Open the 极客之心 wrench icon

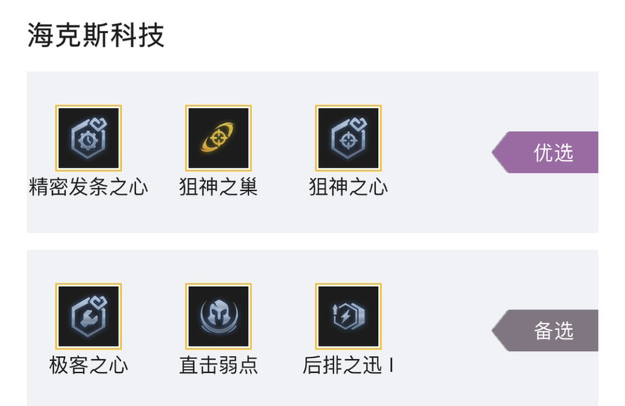88,316
